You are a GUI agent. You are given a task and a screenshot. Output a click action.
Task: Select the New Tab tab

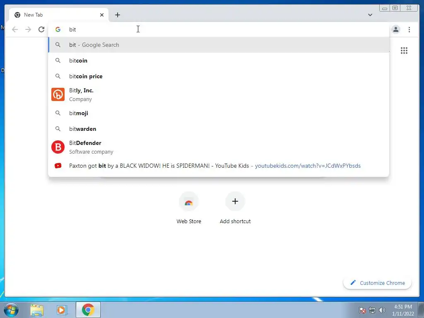(x=59, y=15)
